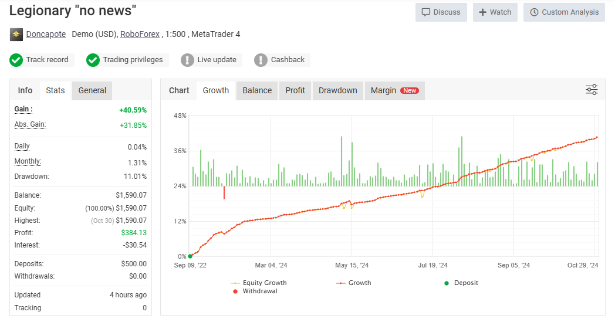
Task: Click the $0.00 withdrawals value
Action: 138,276
